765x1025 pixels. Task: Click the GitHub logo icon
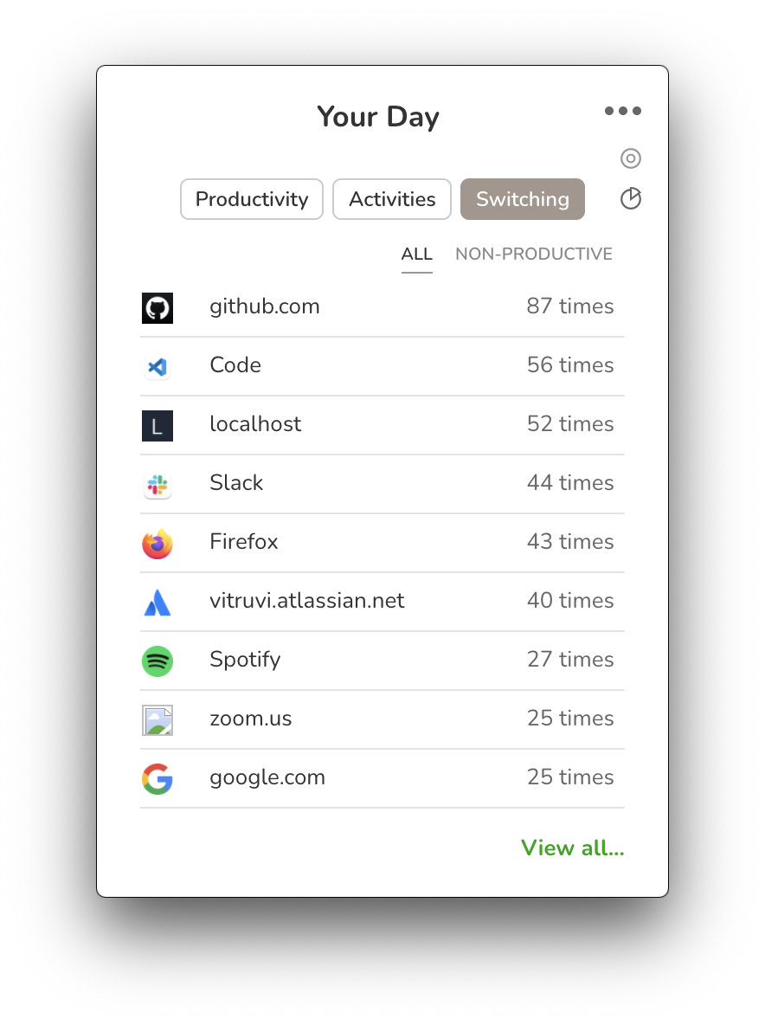click(157, 308)
